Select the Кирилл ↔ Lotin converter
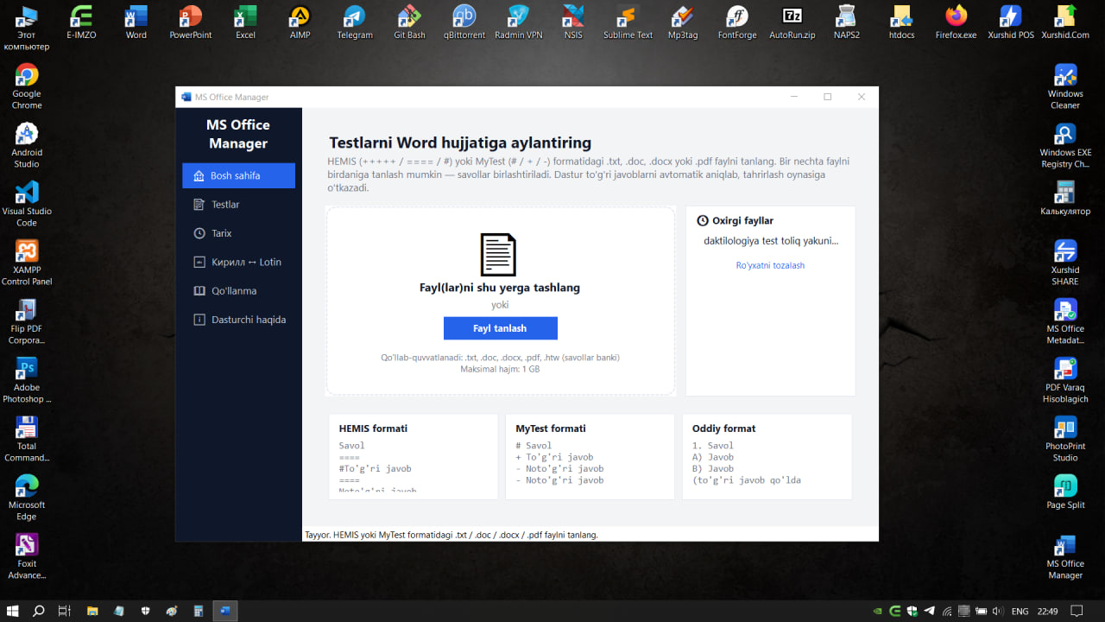This screenshot has width=1105, height=622. tap(238, 262)
